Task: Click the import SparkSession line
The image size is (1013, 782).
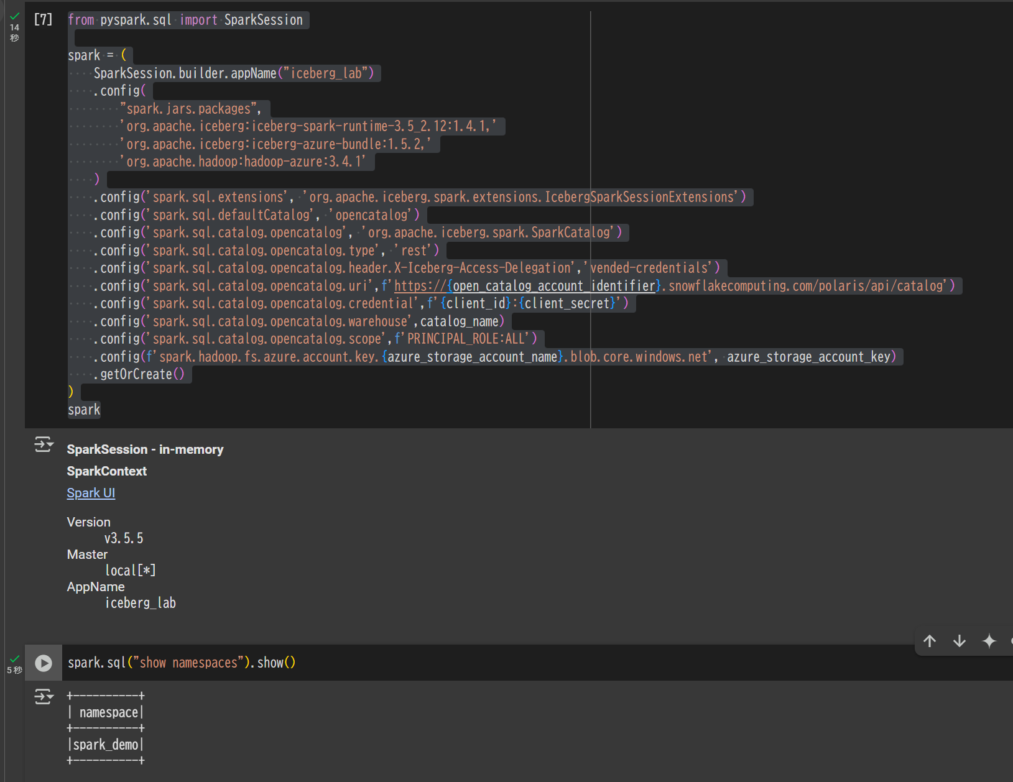Action: click(185, 20)
